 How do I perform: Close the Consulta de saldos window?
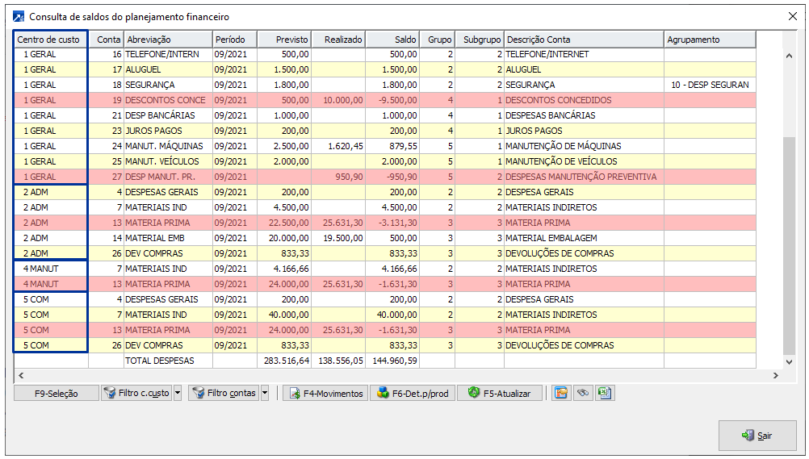[x=792, y=16]
